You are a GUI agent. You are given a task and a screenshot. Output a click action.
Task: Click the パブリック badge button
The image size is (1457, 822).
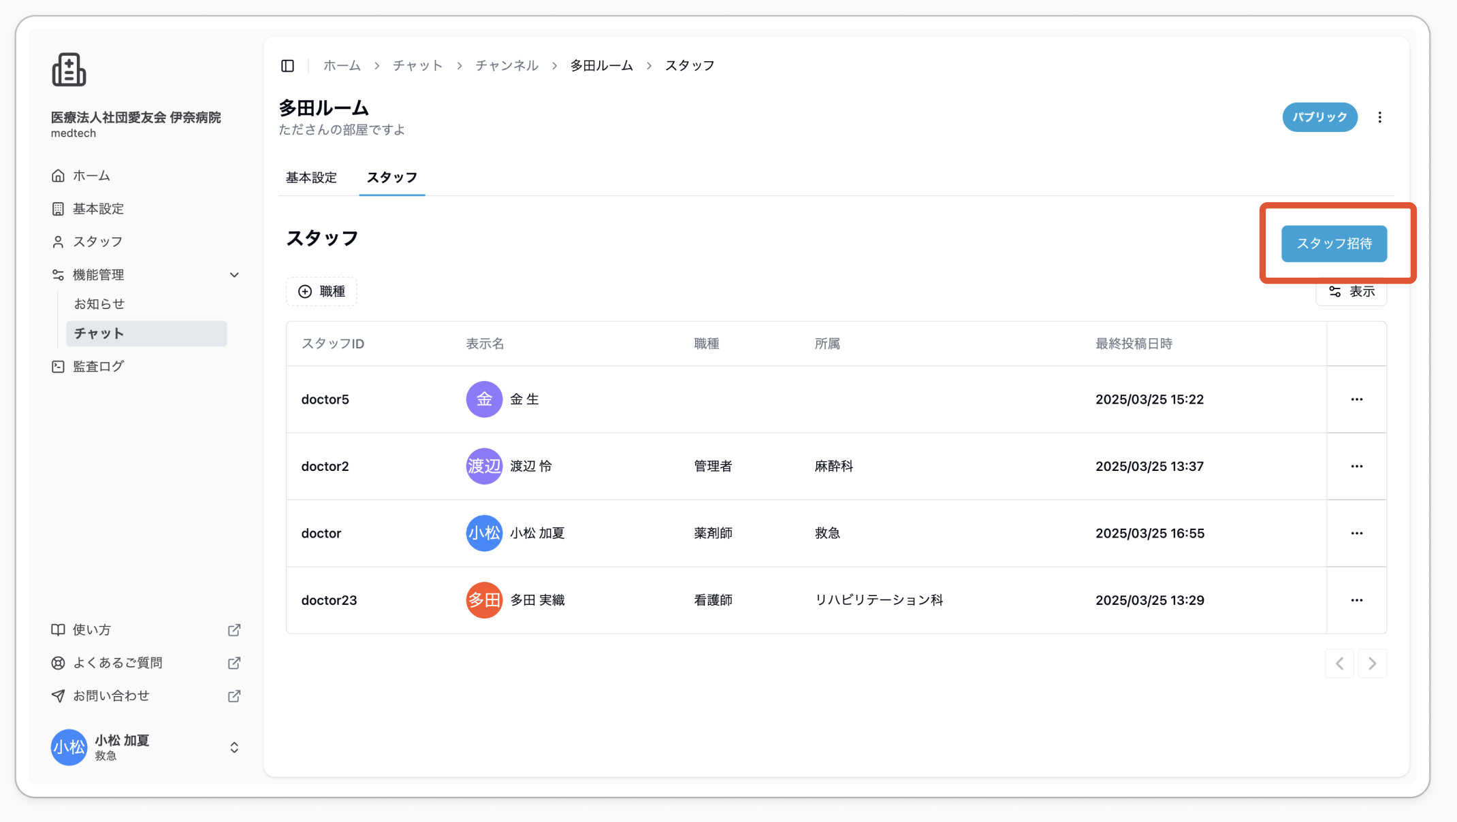click(x=1319, y=117)
